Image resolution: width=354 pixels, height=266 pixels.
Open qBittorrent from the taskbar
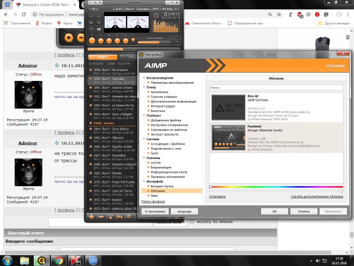(93, 260)
